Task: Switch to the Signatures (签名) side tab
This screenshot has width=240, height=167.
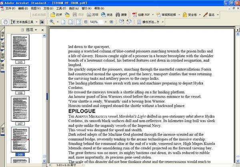Action: 3,45
